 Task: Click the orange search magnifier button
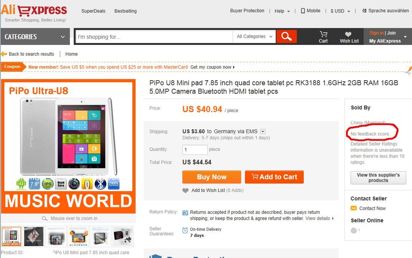point(286,36)
